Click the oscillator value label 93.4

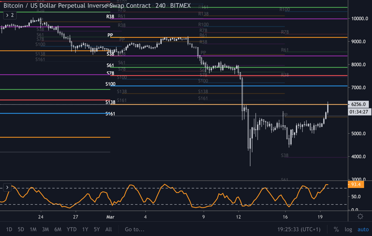356,184
